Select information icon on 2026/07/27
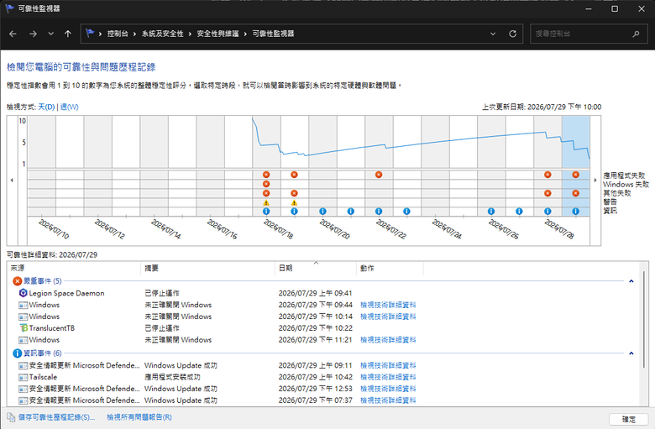 (519, 212)
